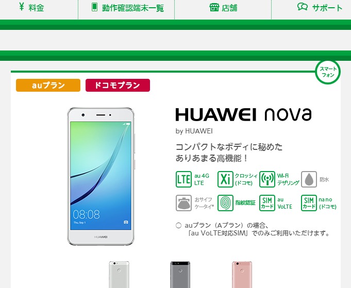
Task: Choose the gray phone color variant
Action: coord(180,275)
